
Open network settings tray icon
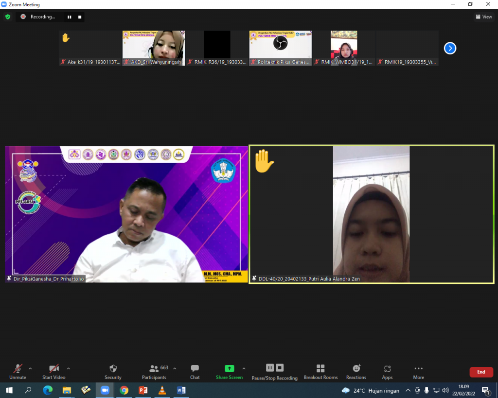click(436, 390)
